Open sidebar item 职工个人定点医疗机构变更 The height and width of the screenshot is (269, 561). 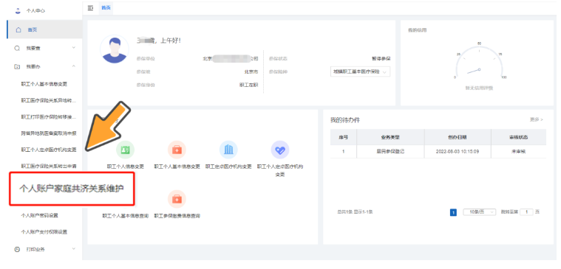pyautogui.click(x=49, y=150)
